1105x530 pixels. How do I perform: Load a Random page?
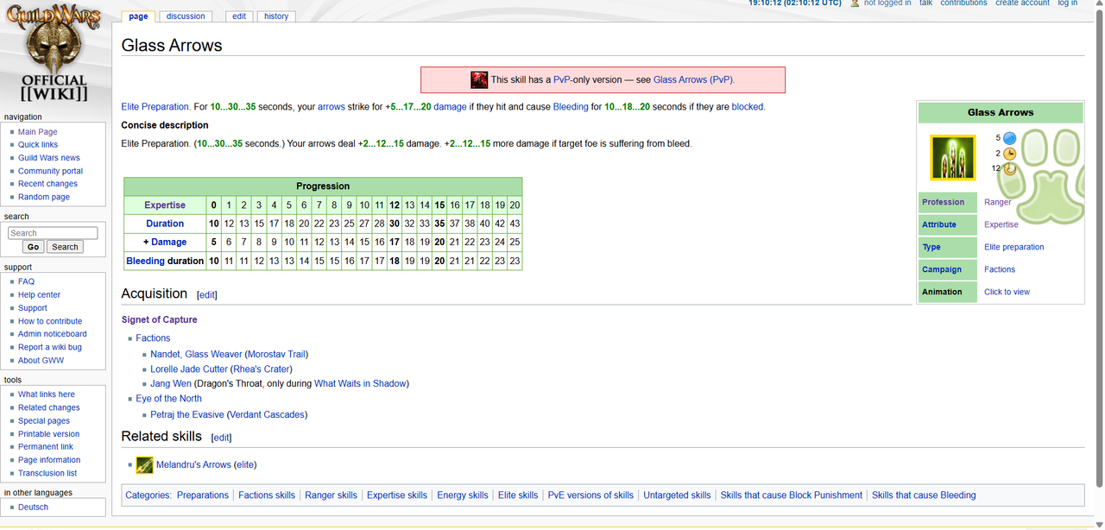tap(44, 197)
